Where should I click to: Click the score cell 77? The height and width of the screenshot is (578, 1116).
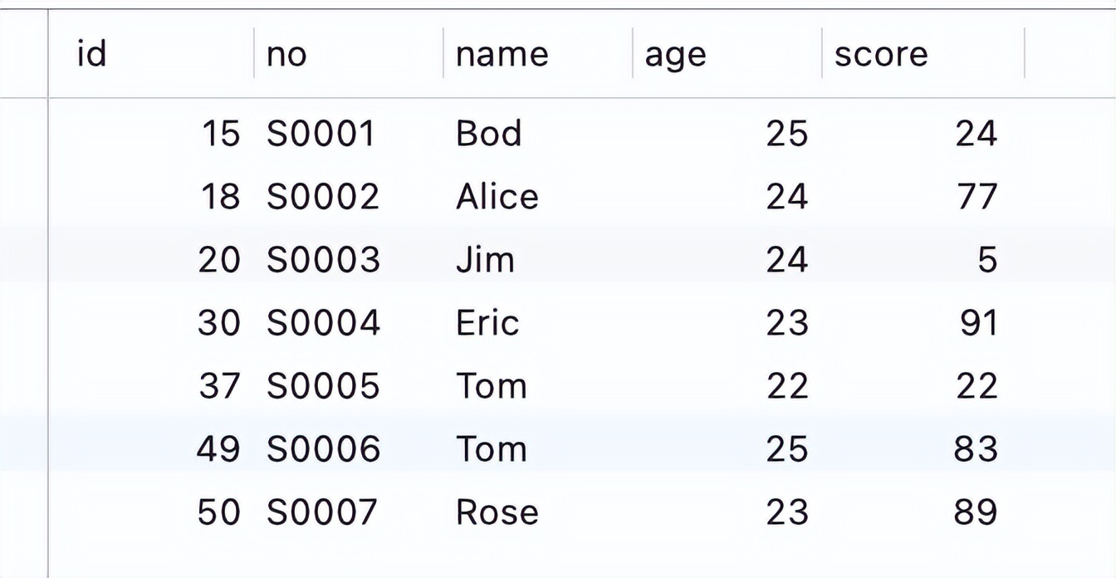(976, 197)
